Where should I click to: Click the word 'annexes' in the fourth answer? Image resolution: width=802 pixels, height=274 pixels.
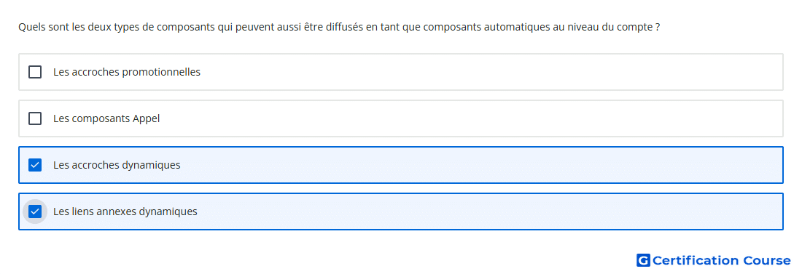pos(119,211)
